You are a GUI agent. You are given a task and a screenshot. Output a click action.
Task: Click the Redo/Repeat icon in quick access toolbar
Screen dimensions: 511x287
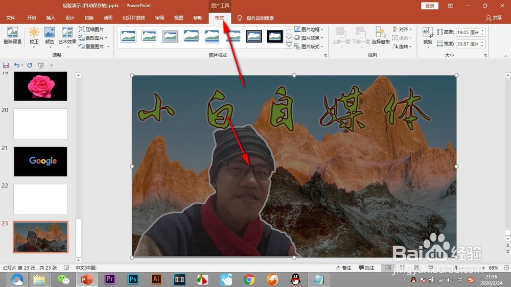pos(30,65)
